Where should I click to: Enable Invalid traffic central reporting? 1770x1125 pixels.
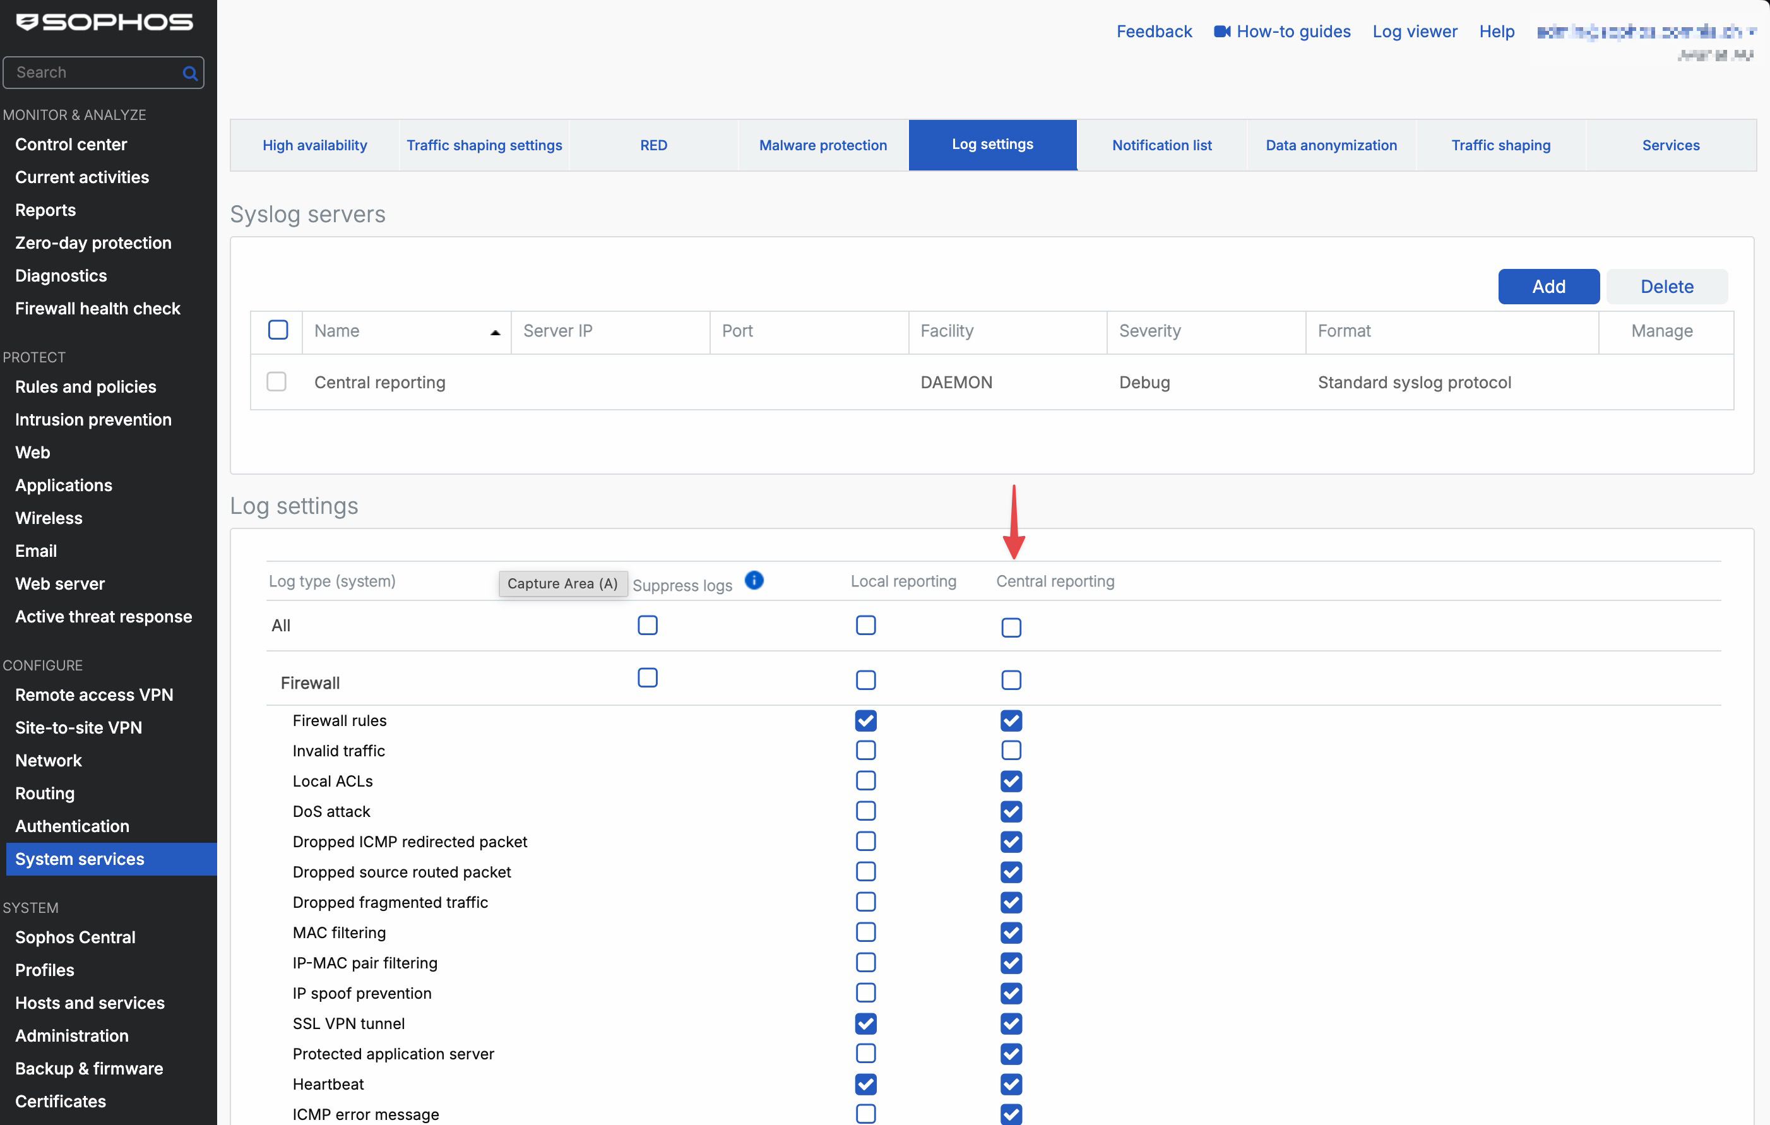click(x=1011, y=750)
